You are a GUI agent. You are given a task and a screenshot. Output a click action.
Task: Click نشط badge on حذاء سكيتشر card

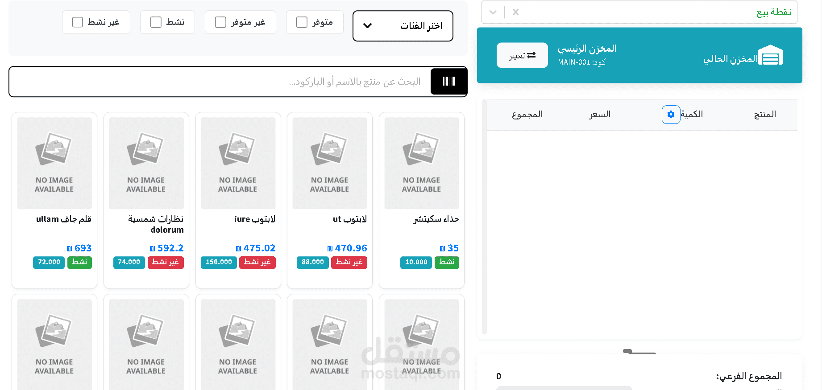pyautogui.click(x=447, y=262)
